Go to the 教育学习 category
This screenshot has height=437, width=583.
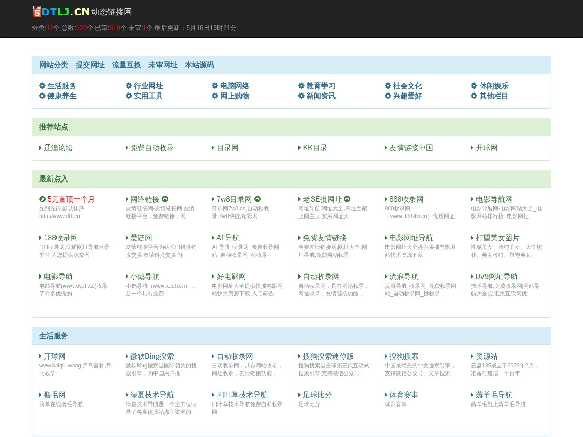click(321, 86)
